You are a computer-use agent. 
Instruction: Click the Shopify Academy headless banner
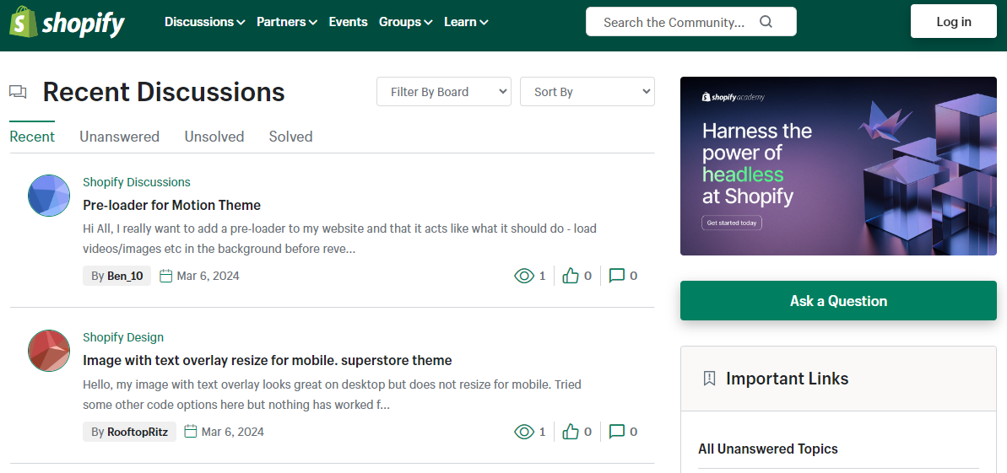pyautogui.click(x=838, y=166)
